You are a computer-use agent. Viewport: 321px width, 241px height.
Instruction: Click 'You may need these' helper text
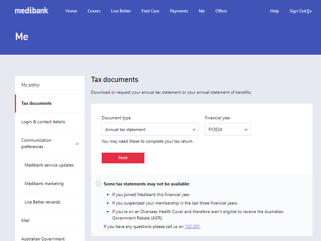coord(147,141)
